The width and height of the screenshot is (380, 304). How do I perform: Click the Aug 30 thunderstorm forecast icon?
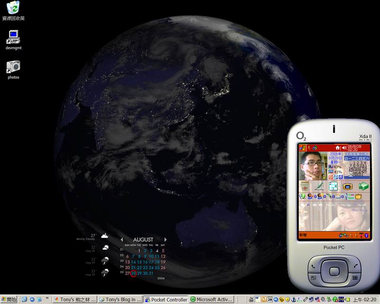tap(104, 273)
